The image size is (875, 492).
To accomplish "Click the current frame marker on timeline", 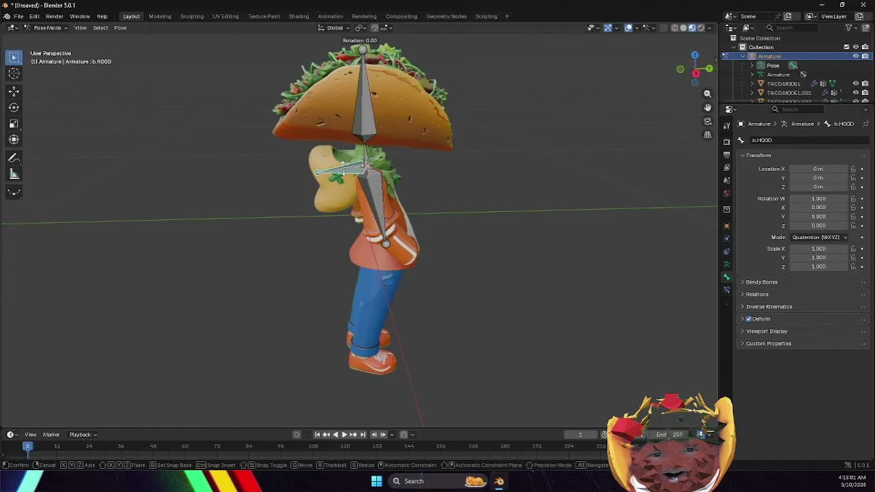I will point(28,446).
